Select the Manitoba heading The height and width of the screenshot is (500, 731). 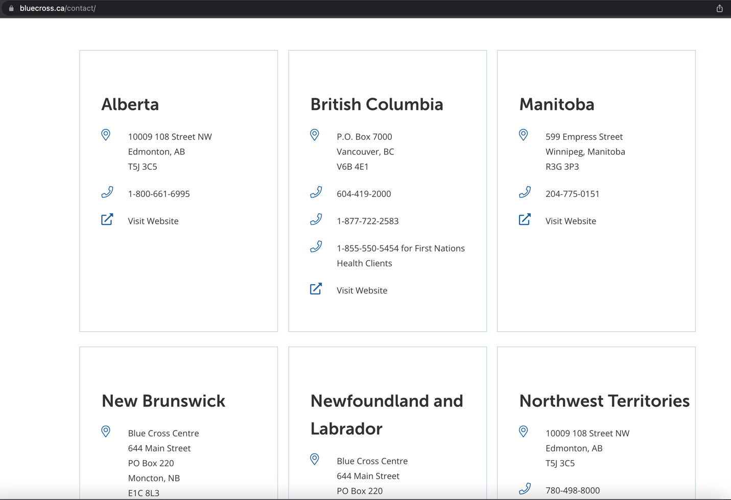[x=557, y=104]
